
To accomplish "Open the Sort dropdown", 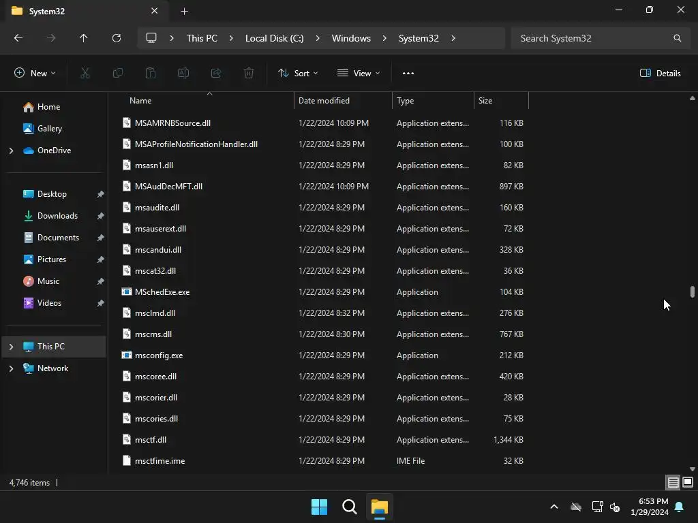I will (x=298, y=74).
